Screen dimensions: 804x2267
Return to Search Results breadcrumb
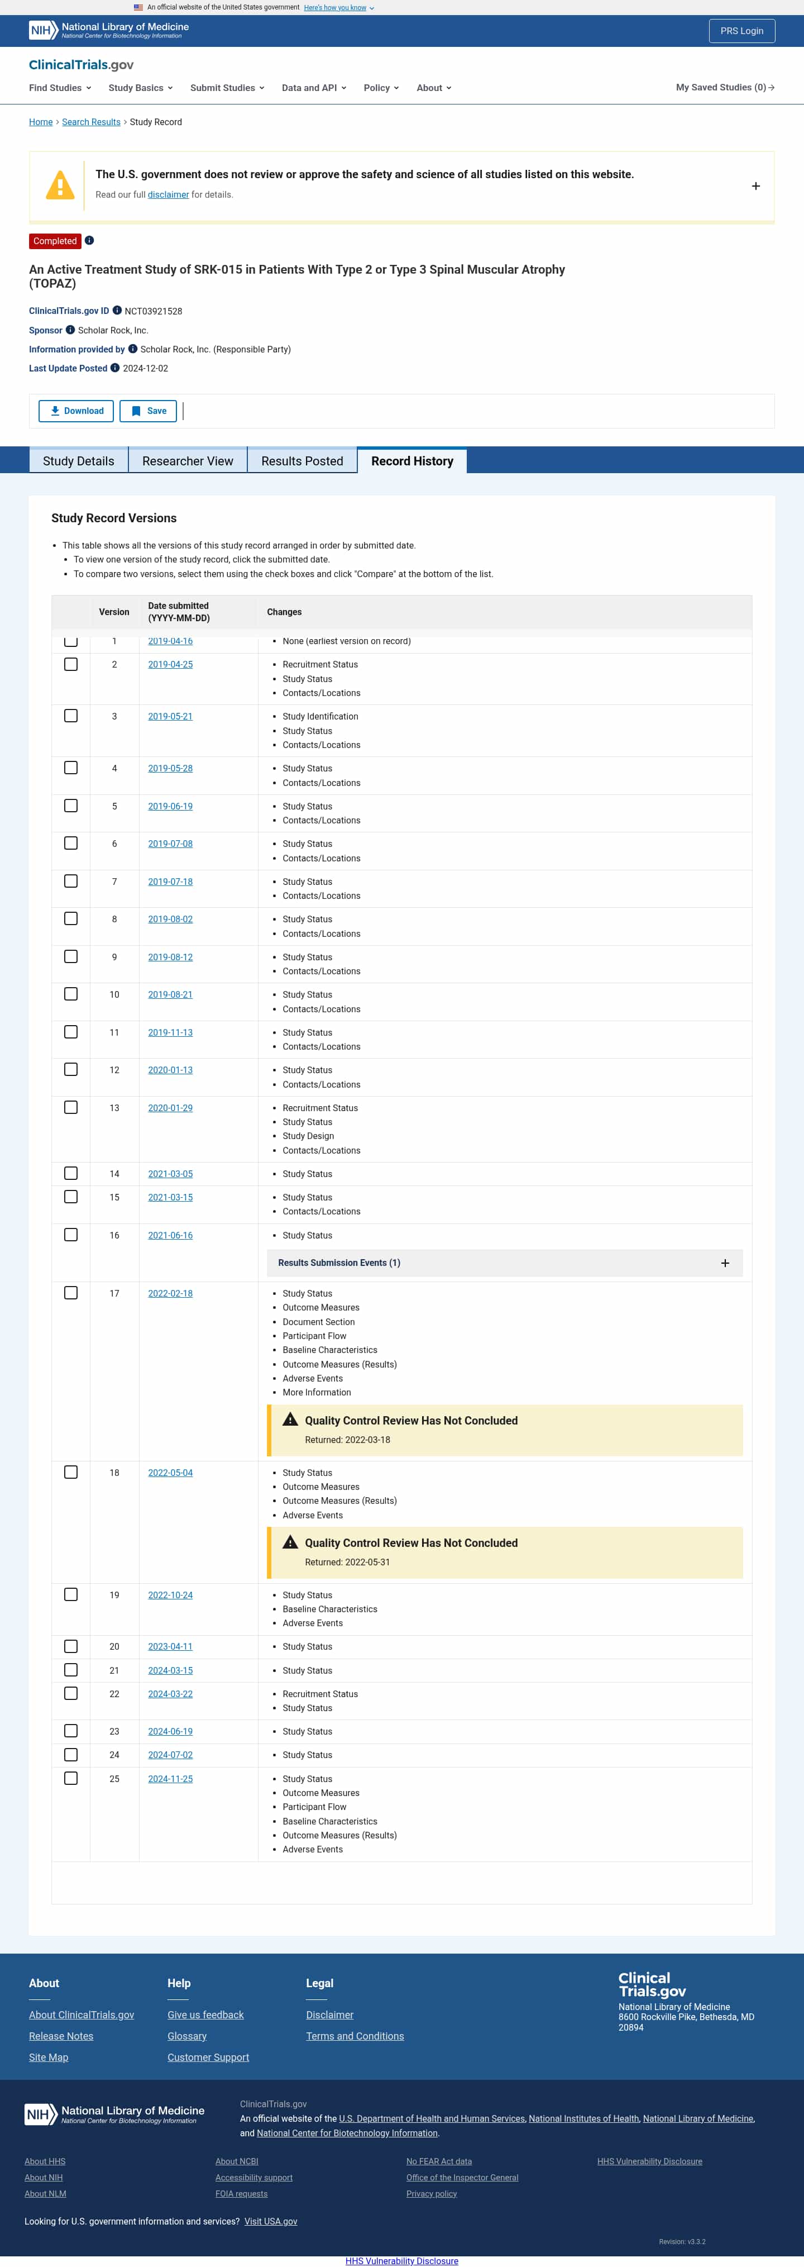point(92,122)
